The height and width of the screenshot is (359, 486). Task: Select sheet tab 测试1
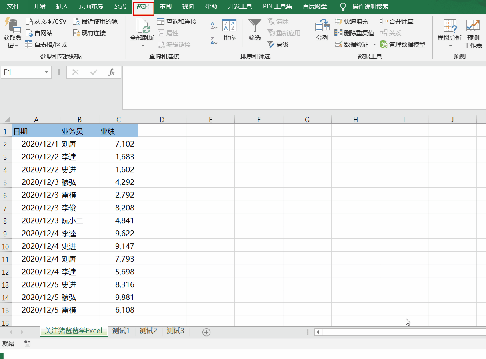pyautogui.click(x=121, y=331)
